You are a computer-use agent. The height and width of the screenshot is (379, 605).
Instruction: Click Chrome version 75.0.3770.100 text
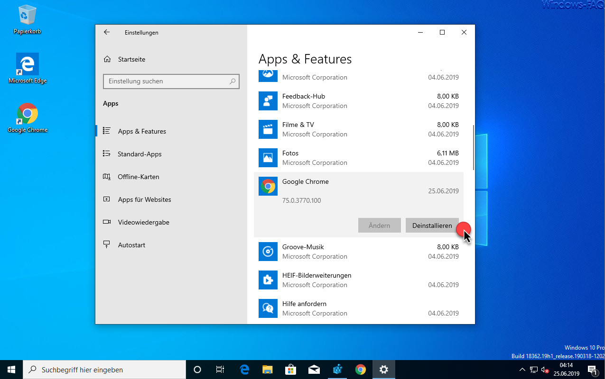point(301,200)
